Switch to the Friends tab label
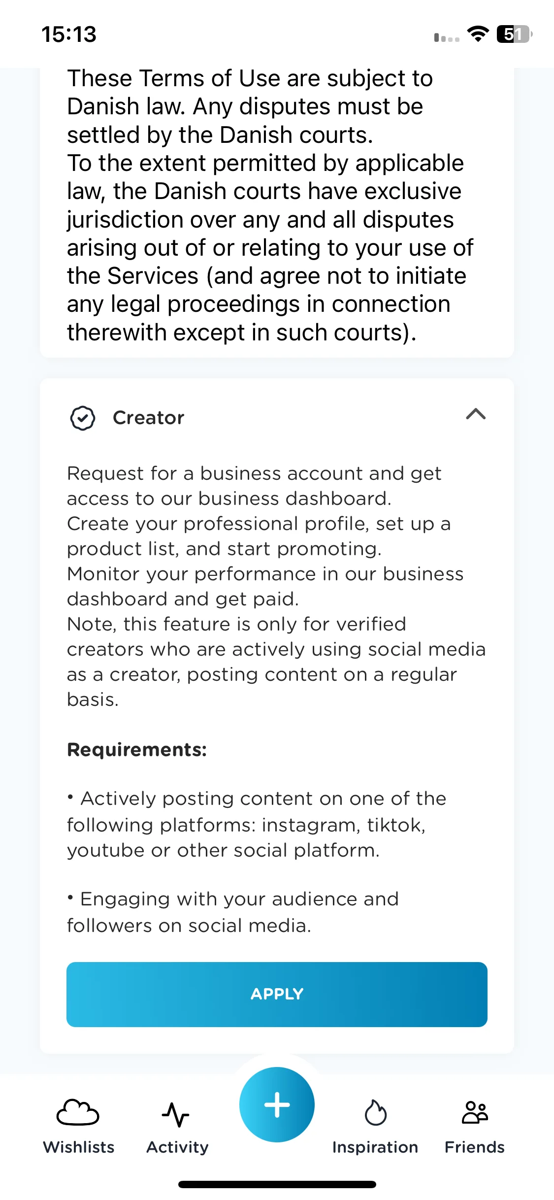The width and height of the screenshot is (554, 1200). click(x=475, y=1147)
